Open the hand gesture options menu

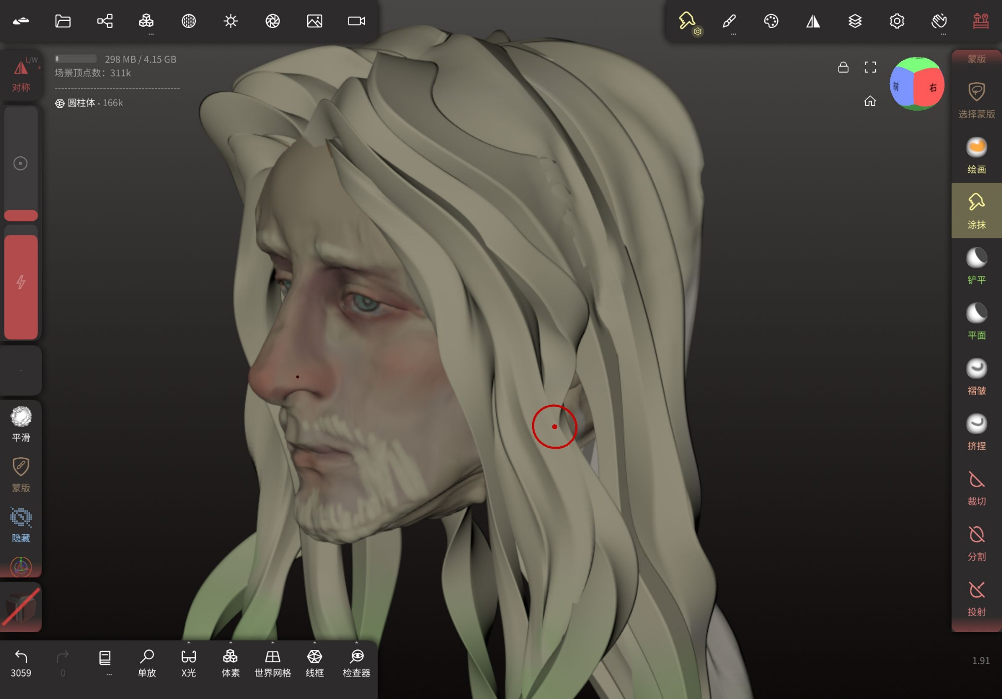[x=939, y=21]
